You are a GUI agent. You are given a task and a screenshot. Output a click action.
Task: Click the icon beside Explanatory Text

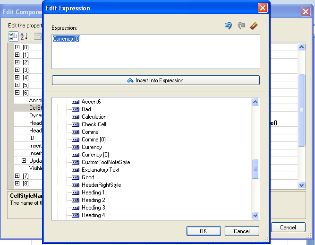click(x=76, y=170)
